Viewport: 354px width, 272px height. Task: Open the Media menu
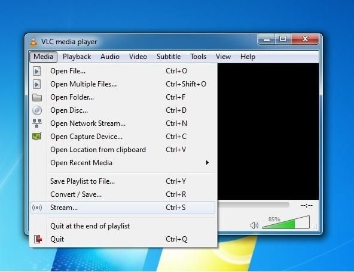(43, 57)
